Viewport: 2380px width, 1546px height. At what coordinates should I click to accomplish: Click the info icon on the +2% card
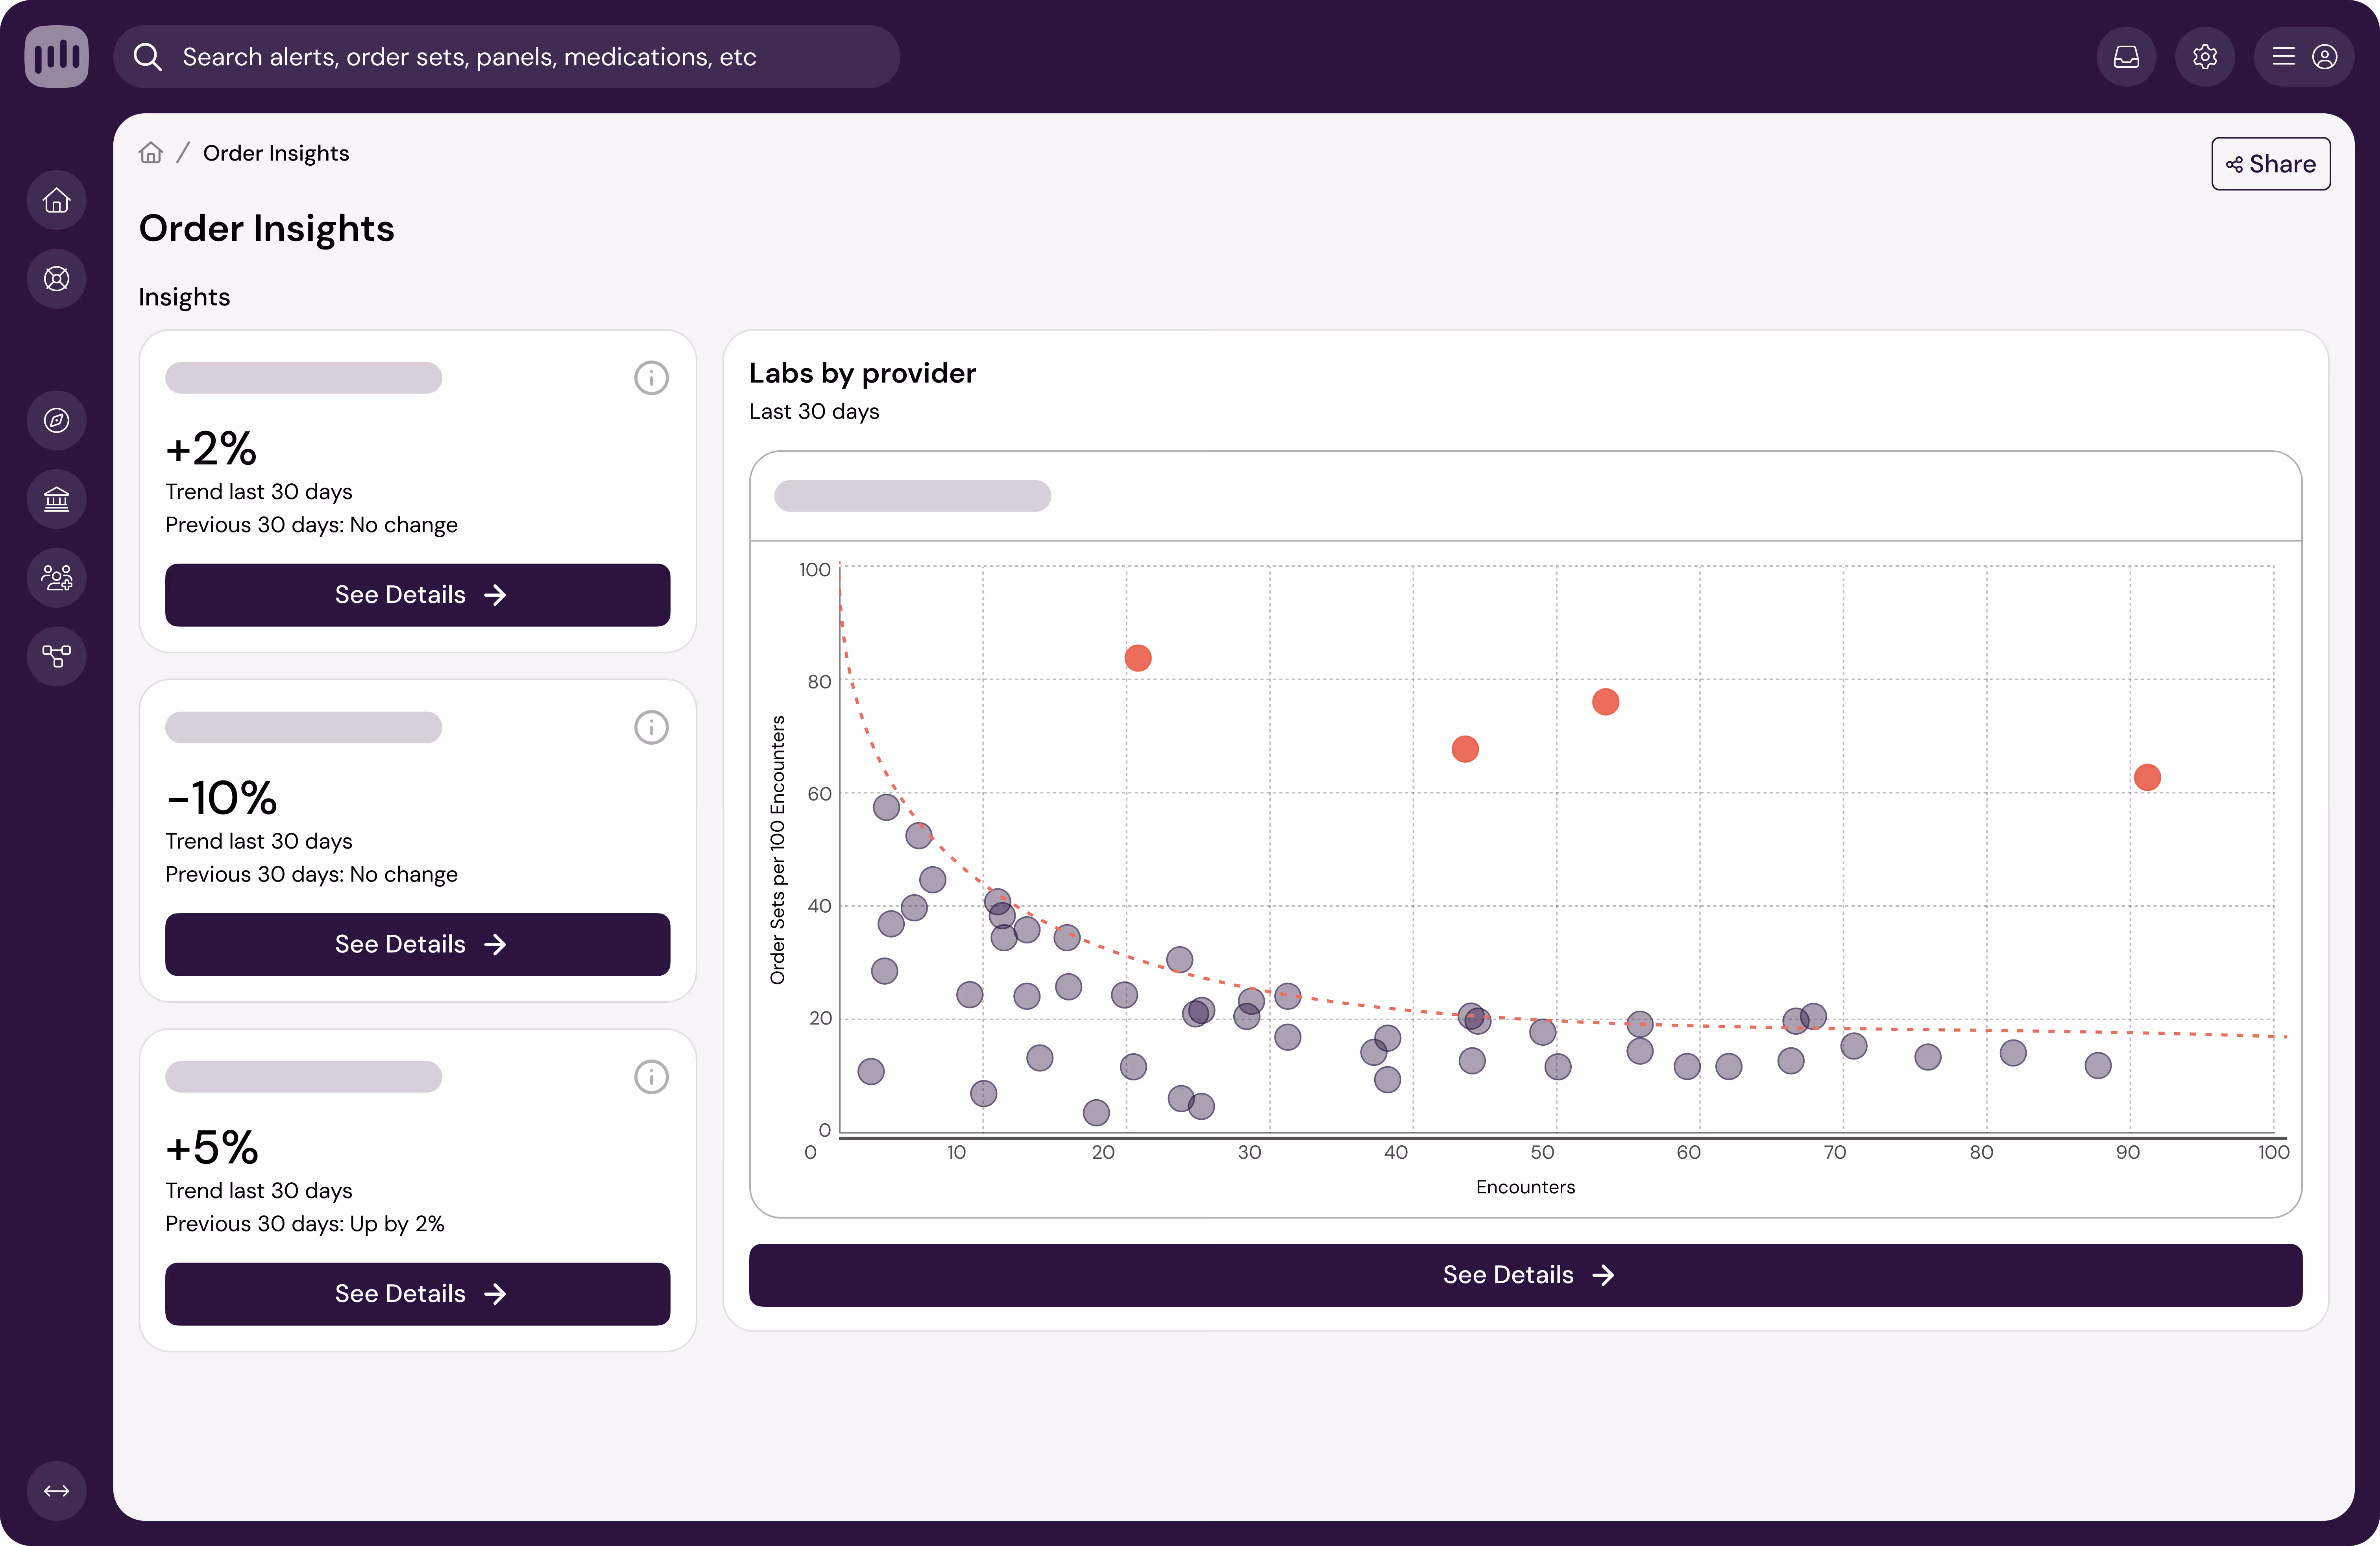pos(651,378)
